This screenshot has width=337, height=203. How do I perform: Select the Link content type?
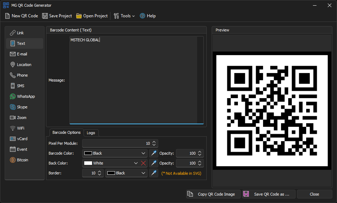click(24, 33)
